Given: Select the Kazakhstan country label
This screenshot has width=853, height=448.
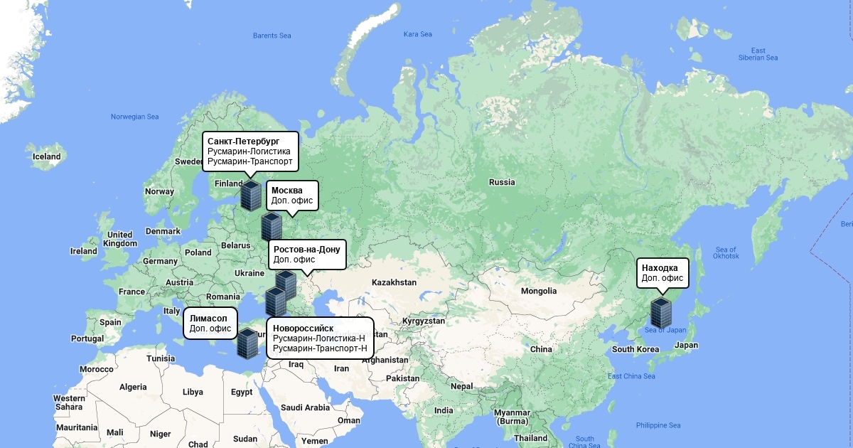Looking at the screenshot, I should 394,282.
